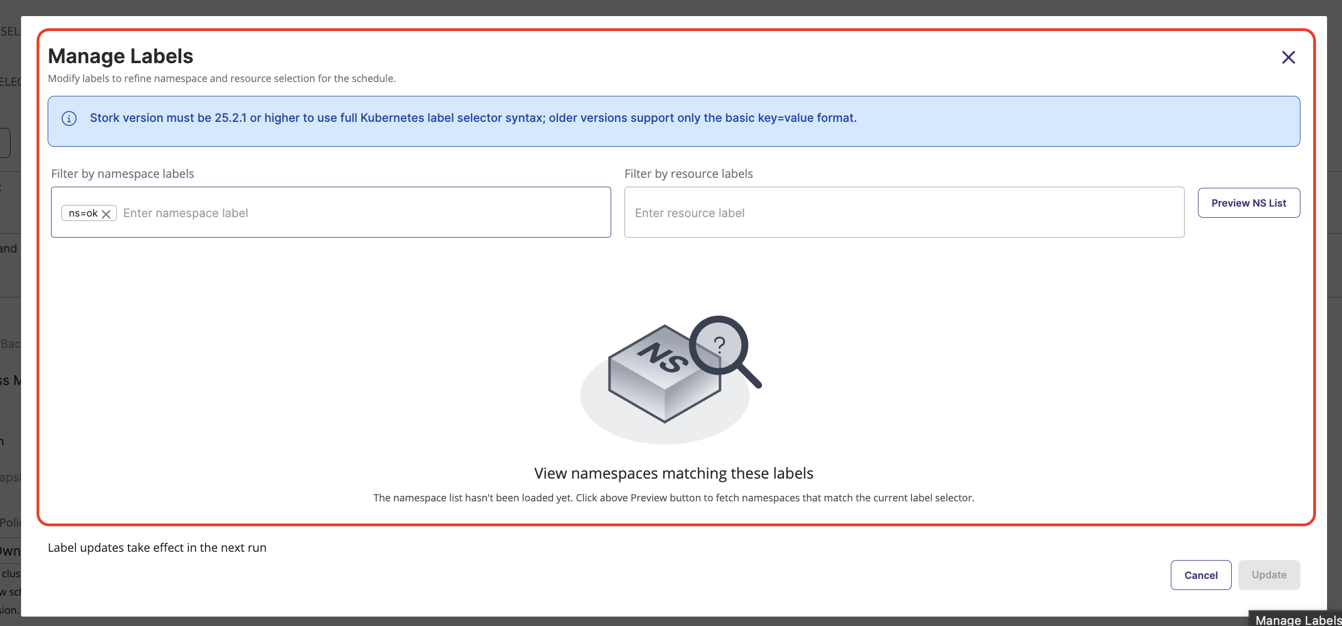Click the Modify labels subtitle description
The image size is (1342, 626).
pos(222,79)
